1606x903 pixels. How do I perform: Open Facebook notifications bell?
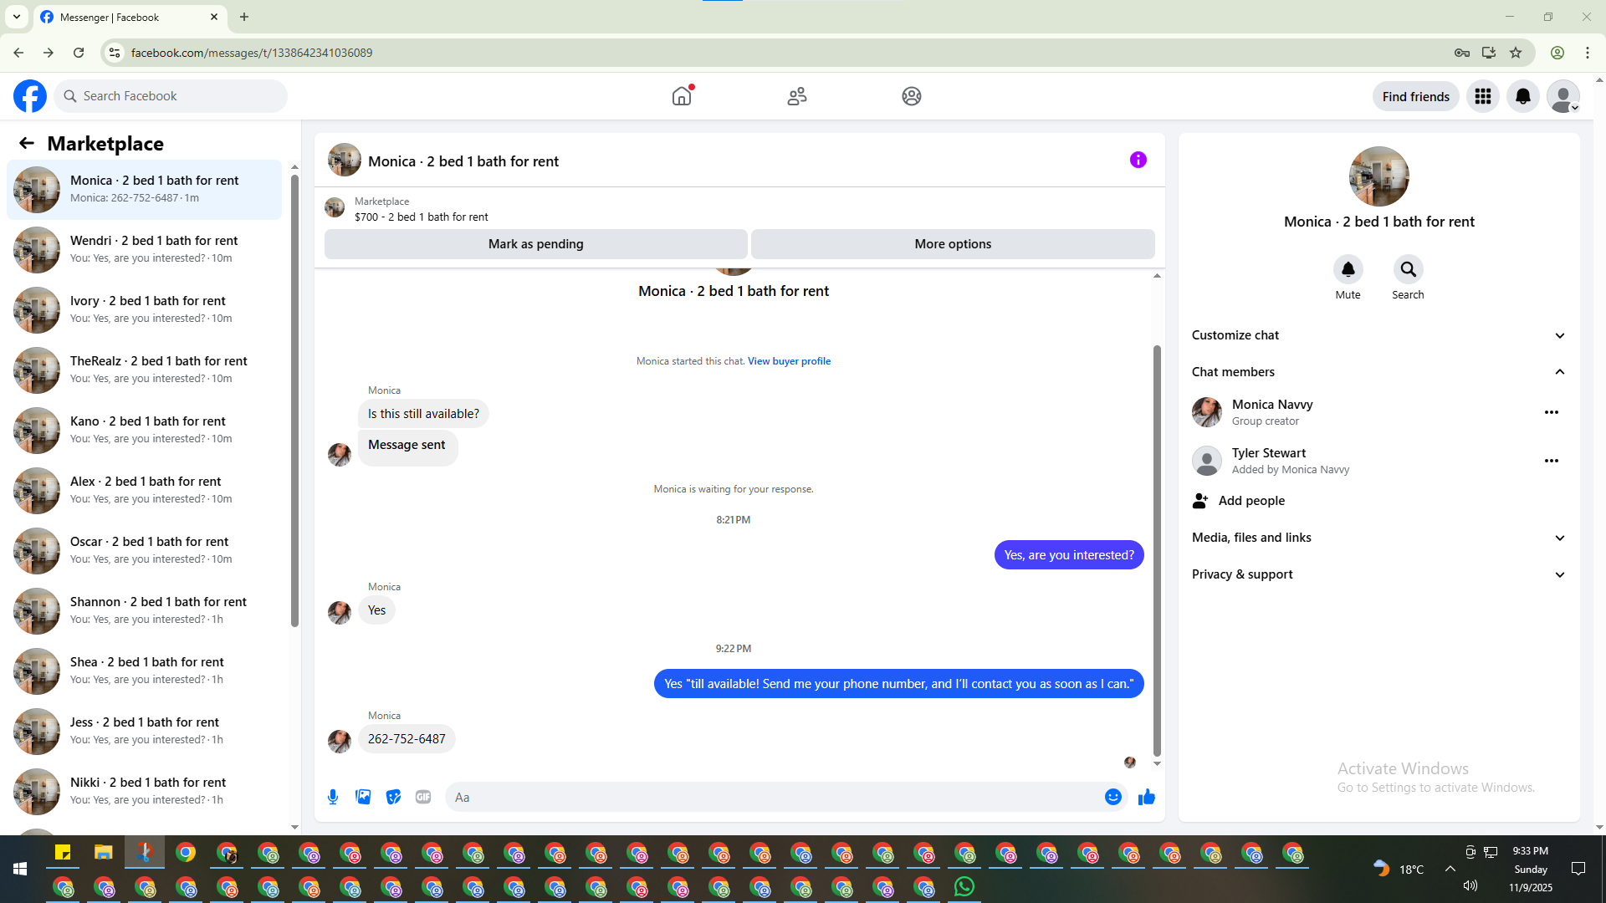pyautogui.click(x=1523, y=96)
